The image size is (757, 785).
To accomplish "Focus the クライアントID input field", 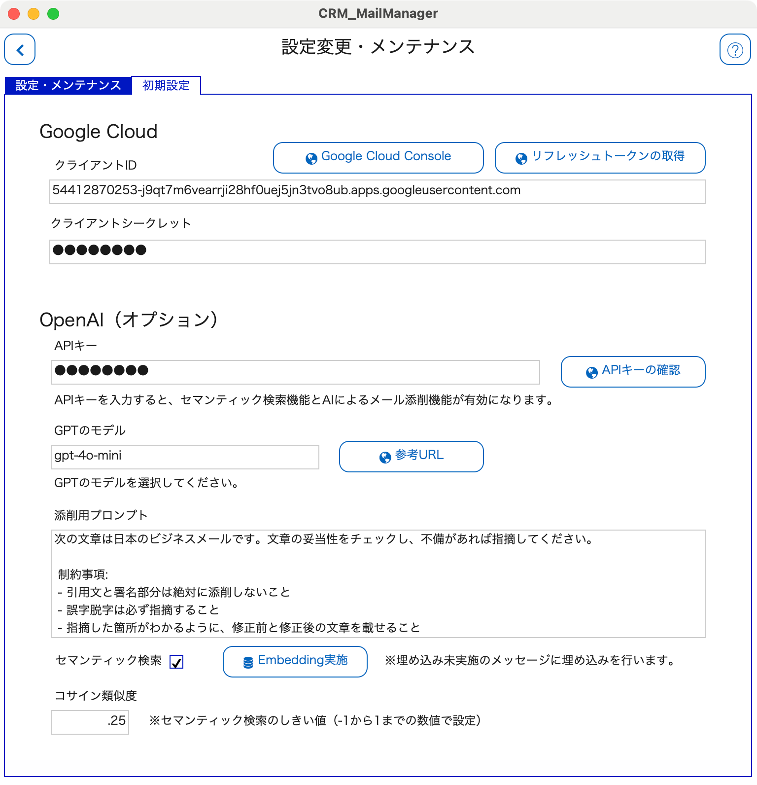I will (x=378, y=192).
